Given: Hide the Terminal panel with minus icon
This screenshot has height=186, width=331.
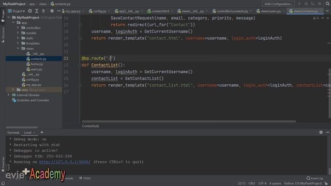Looking at the screenshot, I should click(x=327, y=132).
